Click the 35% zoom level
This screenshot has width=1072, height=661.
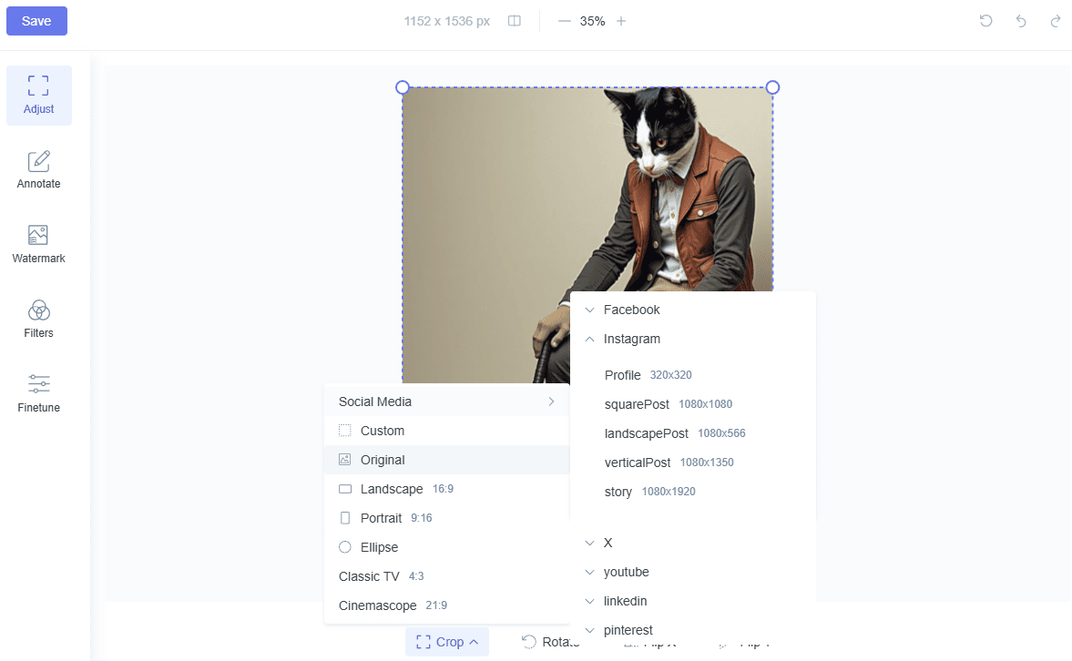click(592, 21)
